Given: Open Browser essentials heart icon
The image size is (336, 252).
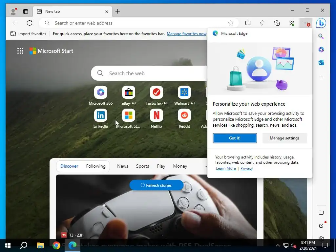Looking at the screenshot, I should pyautogui.click(x=291, y=23).
